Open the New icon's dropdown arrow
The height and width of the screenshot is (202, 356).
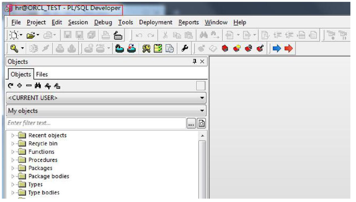(21, 35)
